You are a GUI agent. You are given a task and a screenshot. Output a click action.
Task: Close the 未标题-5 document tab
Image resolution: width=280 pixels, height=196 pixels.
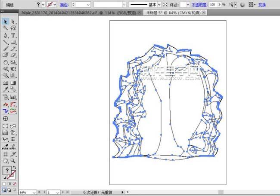pyautogui.click(x=204, y=12)
